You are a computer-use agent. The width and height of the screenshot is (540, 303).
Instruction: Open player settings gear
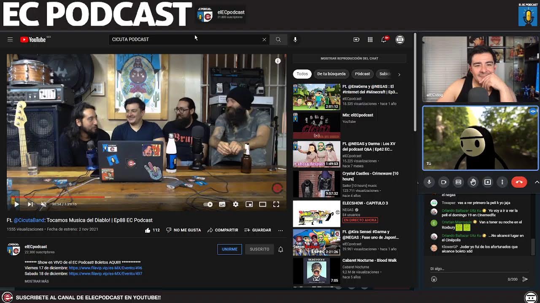click(x=235, y=204)
